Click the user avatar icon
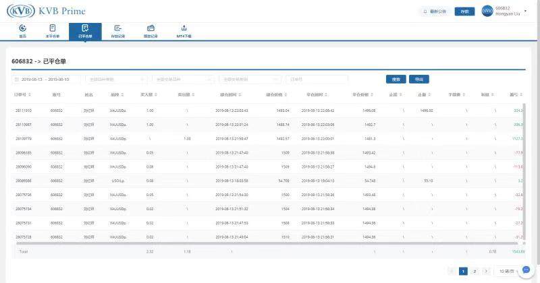 [487, 11]
